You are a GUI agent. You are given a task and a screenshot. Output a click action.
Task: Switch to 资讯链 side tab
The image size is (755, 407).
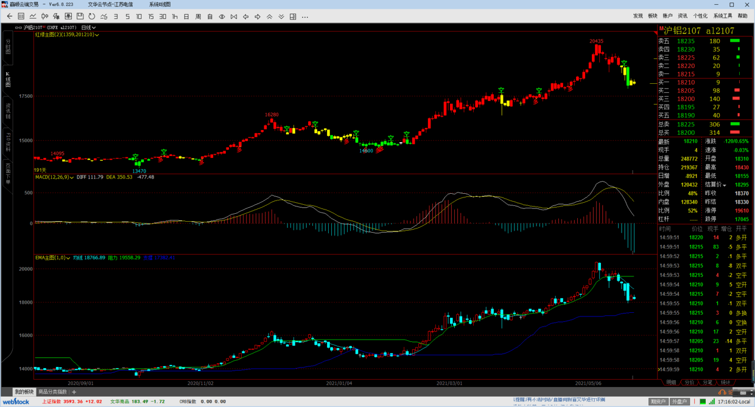[x=8, y=111]
